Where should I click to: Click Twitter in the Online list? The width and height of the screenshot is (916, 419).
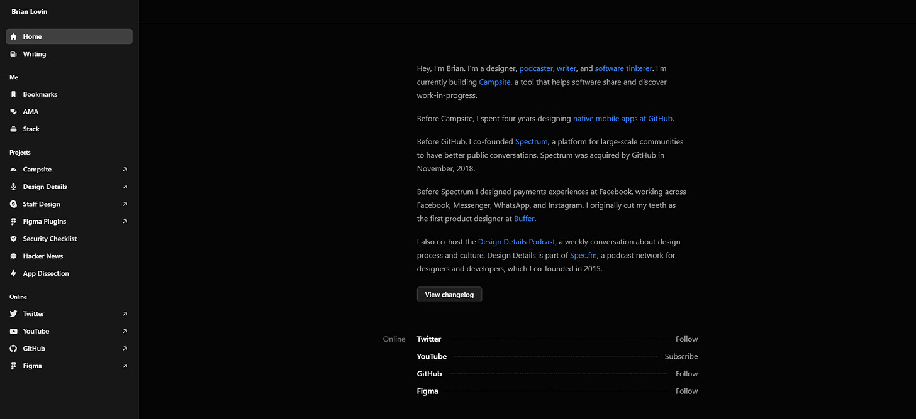click(x=429, y=339)
